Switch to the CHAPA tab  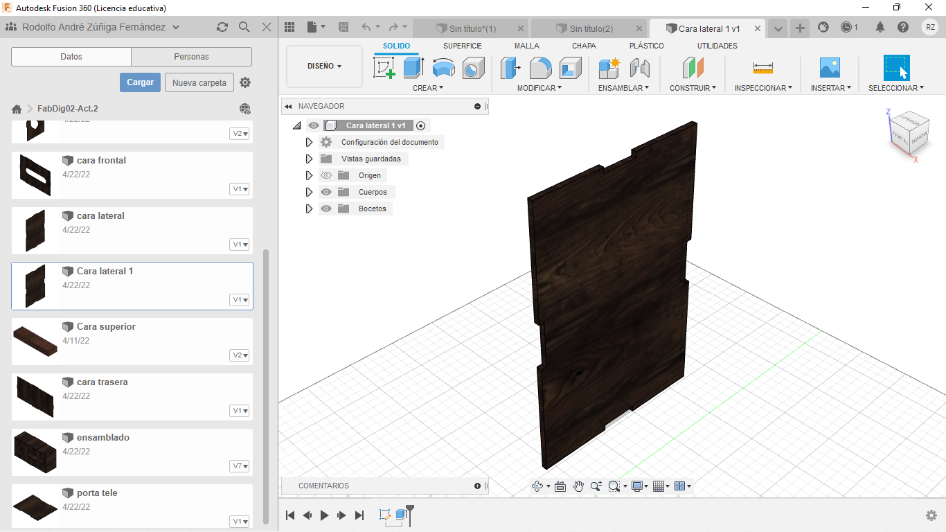click(x=584, y=46)
